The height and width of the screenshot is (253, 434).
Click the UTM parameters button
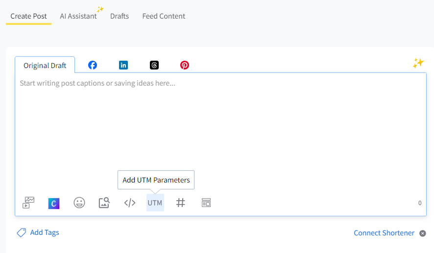(155, 203)
